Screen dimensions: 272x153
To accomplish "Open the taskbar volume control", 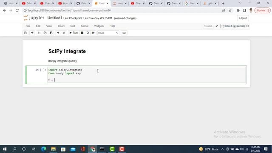I will pyautogui.click(x=242, y=149).
